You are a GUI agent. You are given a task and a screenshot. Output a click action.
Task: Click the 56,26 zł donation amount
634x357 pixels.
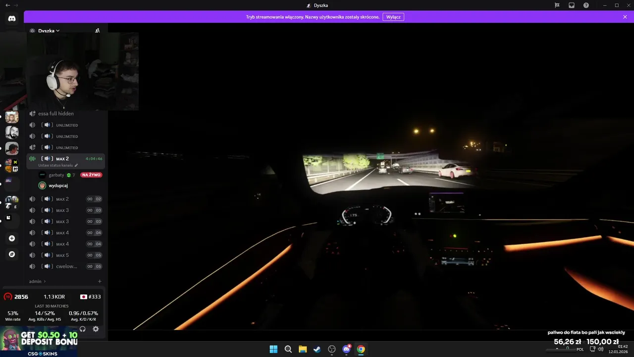568,342
